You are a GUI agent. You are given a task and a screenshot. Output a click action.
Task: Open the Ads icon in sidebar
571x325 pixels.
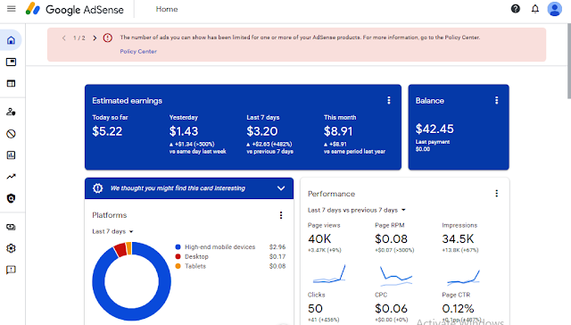12,62
